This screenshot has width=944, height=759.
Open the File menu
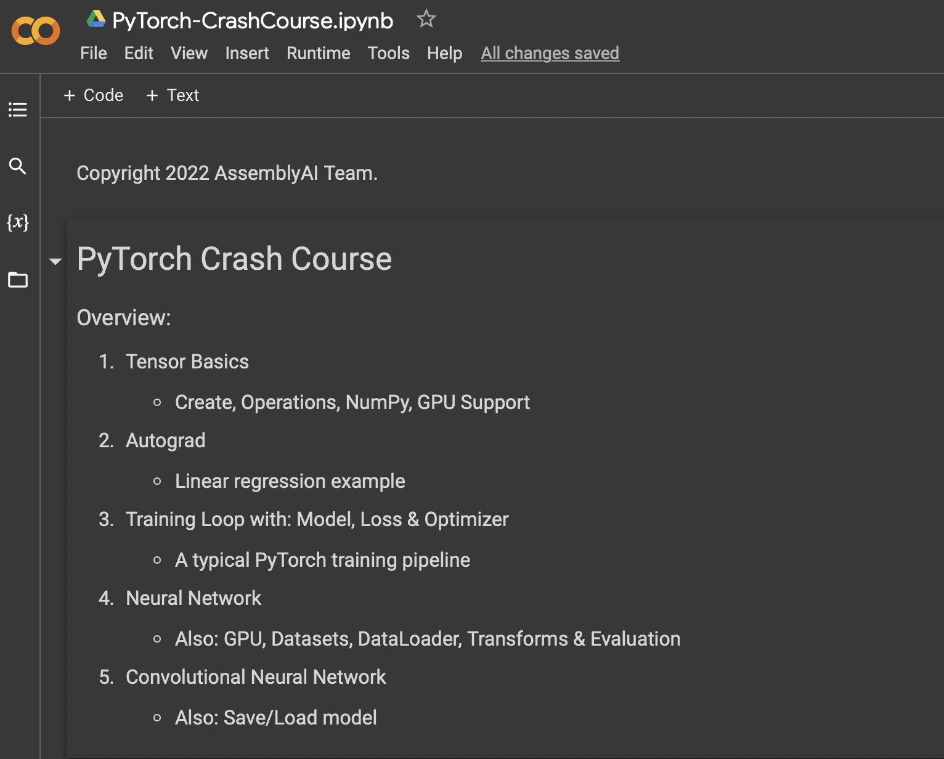pos(94,54)
